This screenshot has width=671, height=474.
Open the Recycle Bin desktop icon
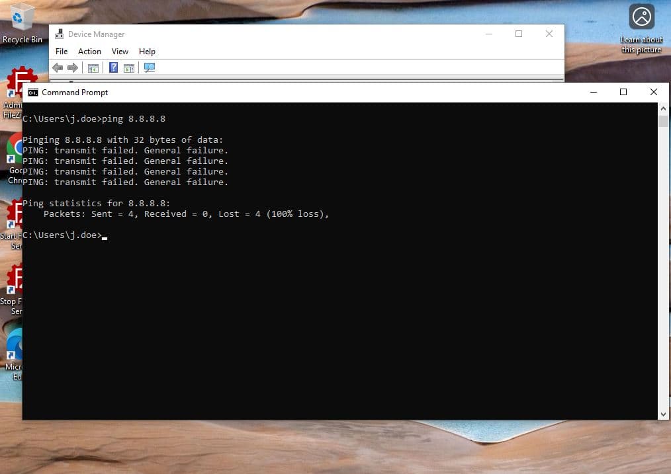[x=22, y=19]
